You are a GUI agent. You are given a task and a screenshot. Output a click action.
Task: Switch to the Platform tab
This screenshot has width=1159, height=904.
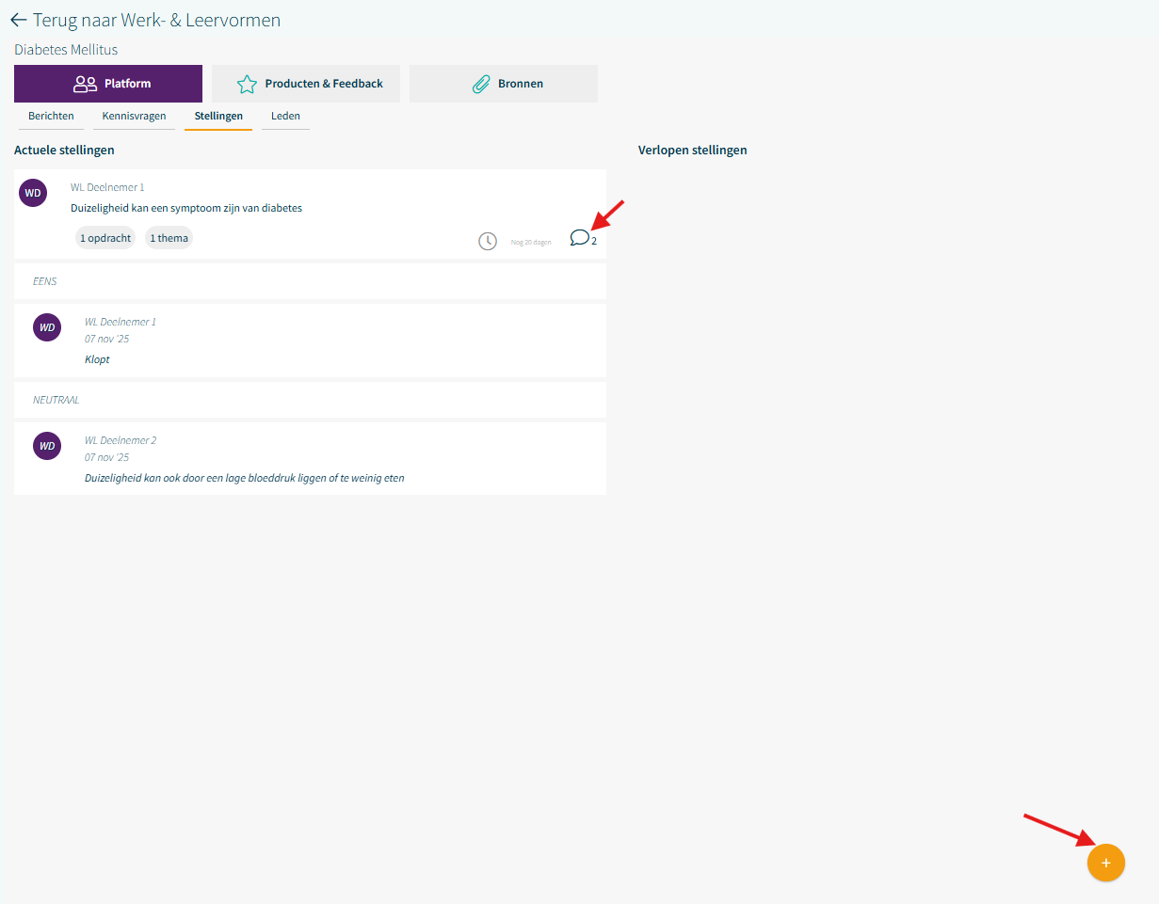[x=108, y=84]
